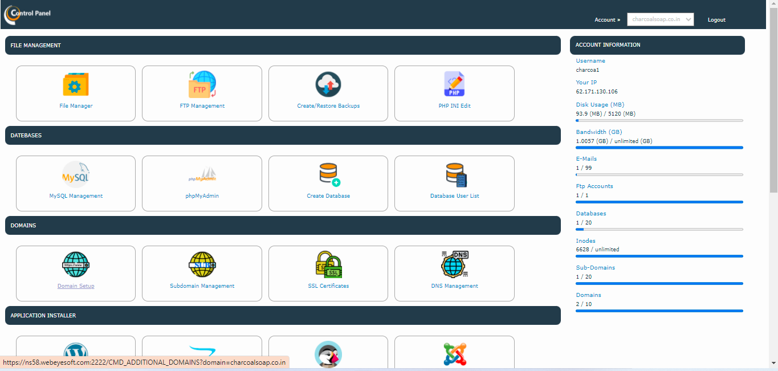Open the SSL Certificates padlock icon

(x=328, y=264)
